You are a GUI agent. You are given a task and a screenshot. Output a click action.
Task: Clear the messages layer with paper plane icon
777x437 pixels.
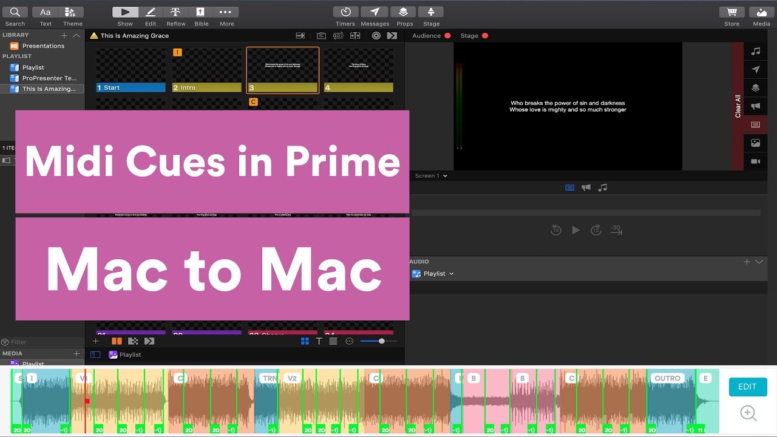pyautogui.click(x=756, y=70)
